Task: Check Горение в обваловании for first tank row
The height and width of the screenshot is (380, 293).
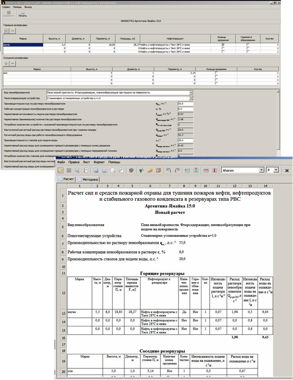Action: click(247, 45)
